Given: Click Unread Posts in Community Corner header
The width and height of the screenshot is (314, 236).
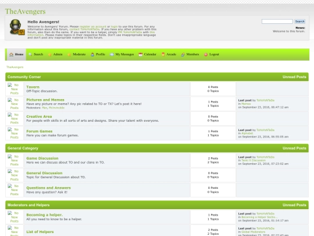Looking at the screenshot, I should (294, 77).
